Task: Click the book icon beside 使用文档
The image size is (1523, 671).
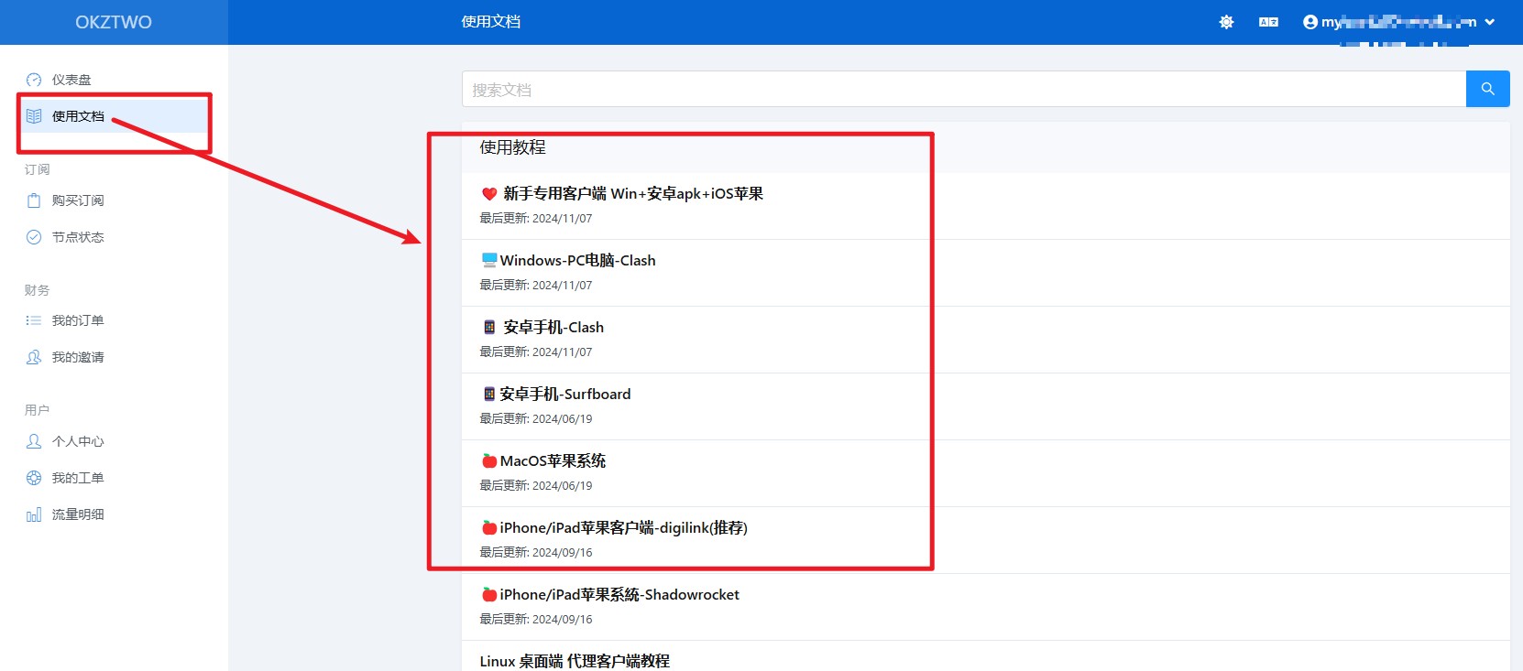Action: pos(34,116)
